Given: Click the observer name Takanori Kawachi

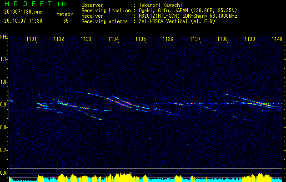Looking at the screenshot, I should click(x=160, y=5).
